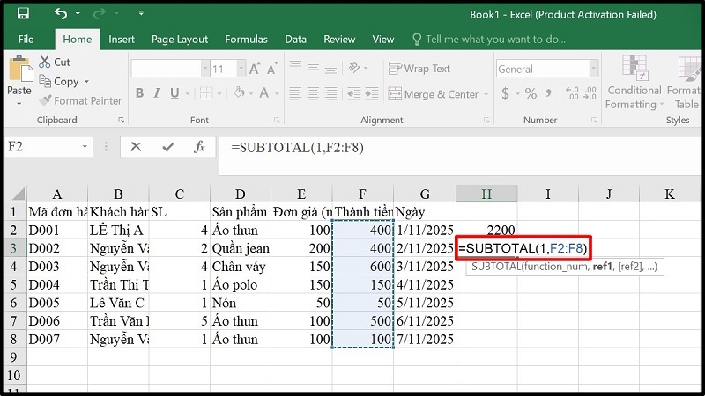The height and width of the screenshot is (396, 705).
Task: Select cell H2 containing 2200
Action: tap(486, 230)
